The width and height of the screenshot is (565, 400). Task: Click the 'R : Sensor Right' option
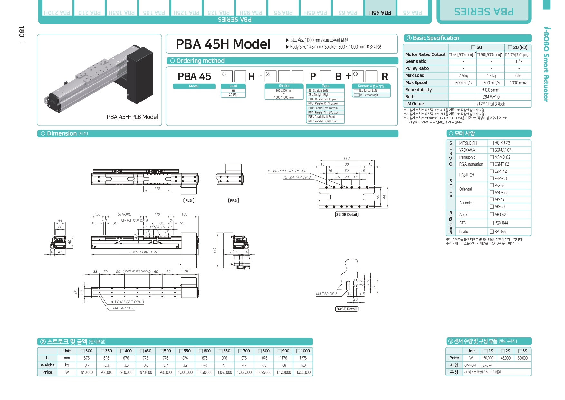pyautogui.click(x=371, y=95)
